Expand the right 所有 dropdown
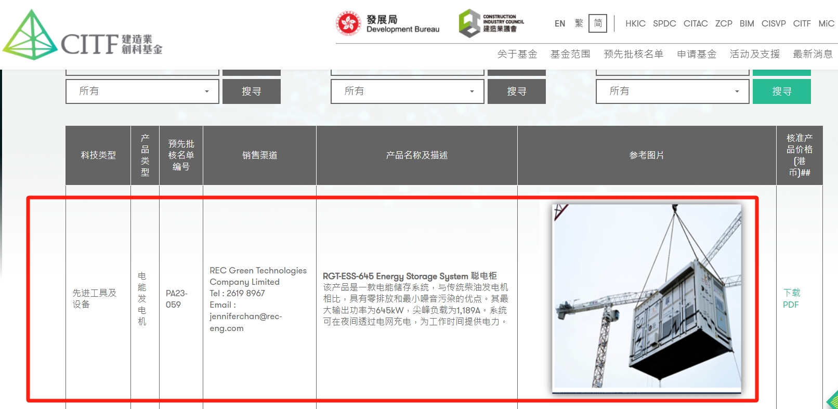 673,91
